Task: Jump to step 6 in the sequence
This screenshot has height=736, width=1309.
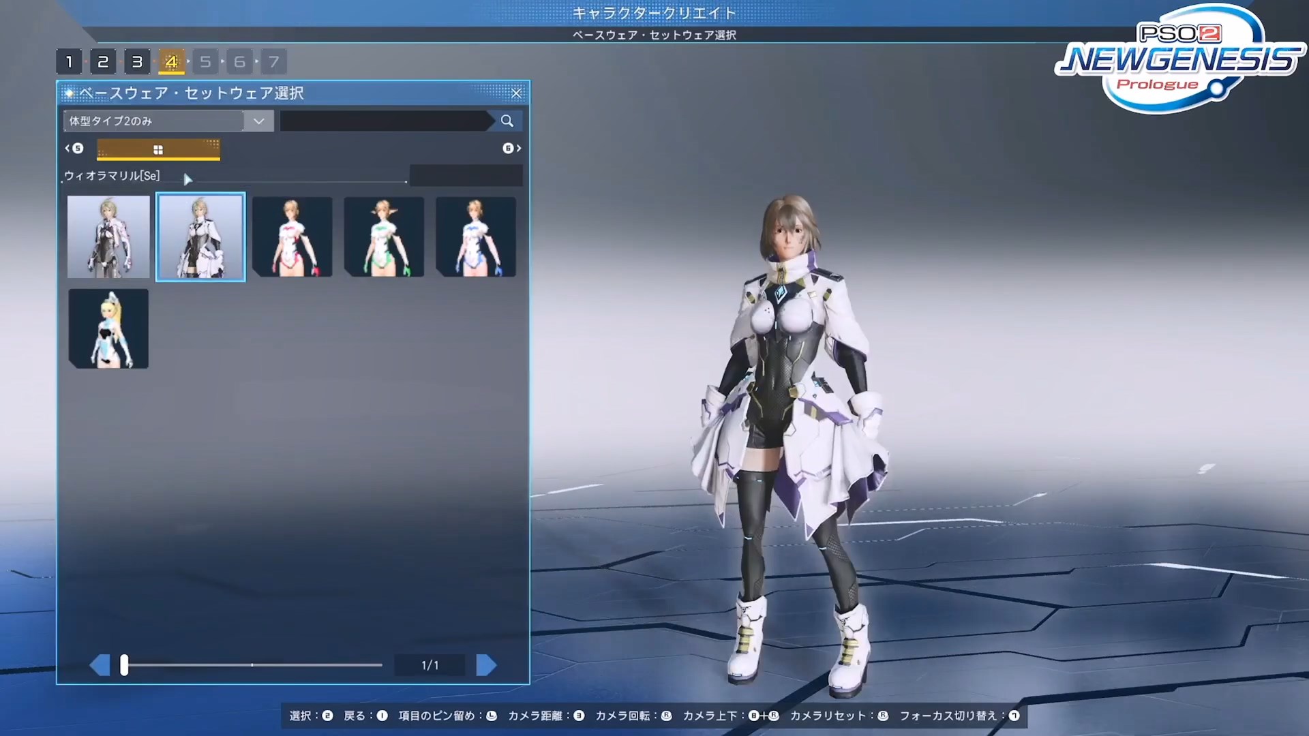Action: click(239, 62)
